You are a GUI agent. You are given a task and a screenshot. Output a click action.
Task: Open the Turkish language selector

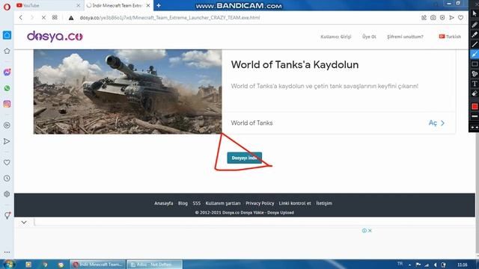450,37
